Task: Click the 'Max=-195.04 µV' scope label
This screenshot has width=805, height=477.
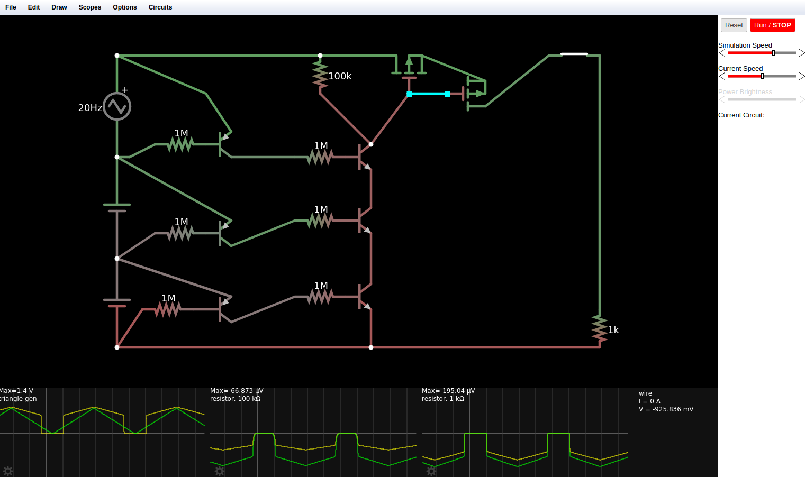Action: coord(448,391)
